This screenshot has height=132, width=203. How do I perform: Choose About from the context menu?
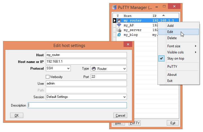click(178, 75)
